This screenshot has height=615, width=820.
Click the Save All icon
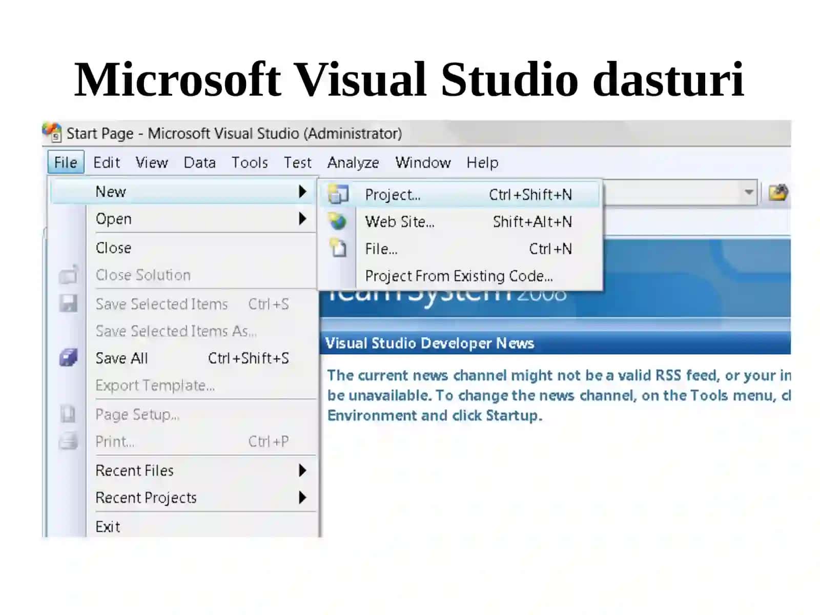tap(68, 357)
